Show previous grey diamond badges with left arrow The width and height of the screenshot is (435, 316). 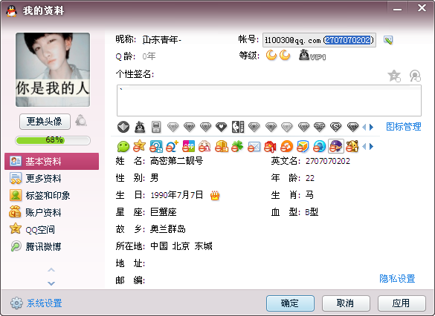(x=364, y=128)
